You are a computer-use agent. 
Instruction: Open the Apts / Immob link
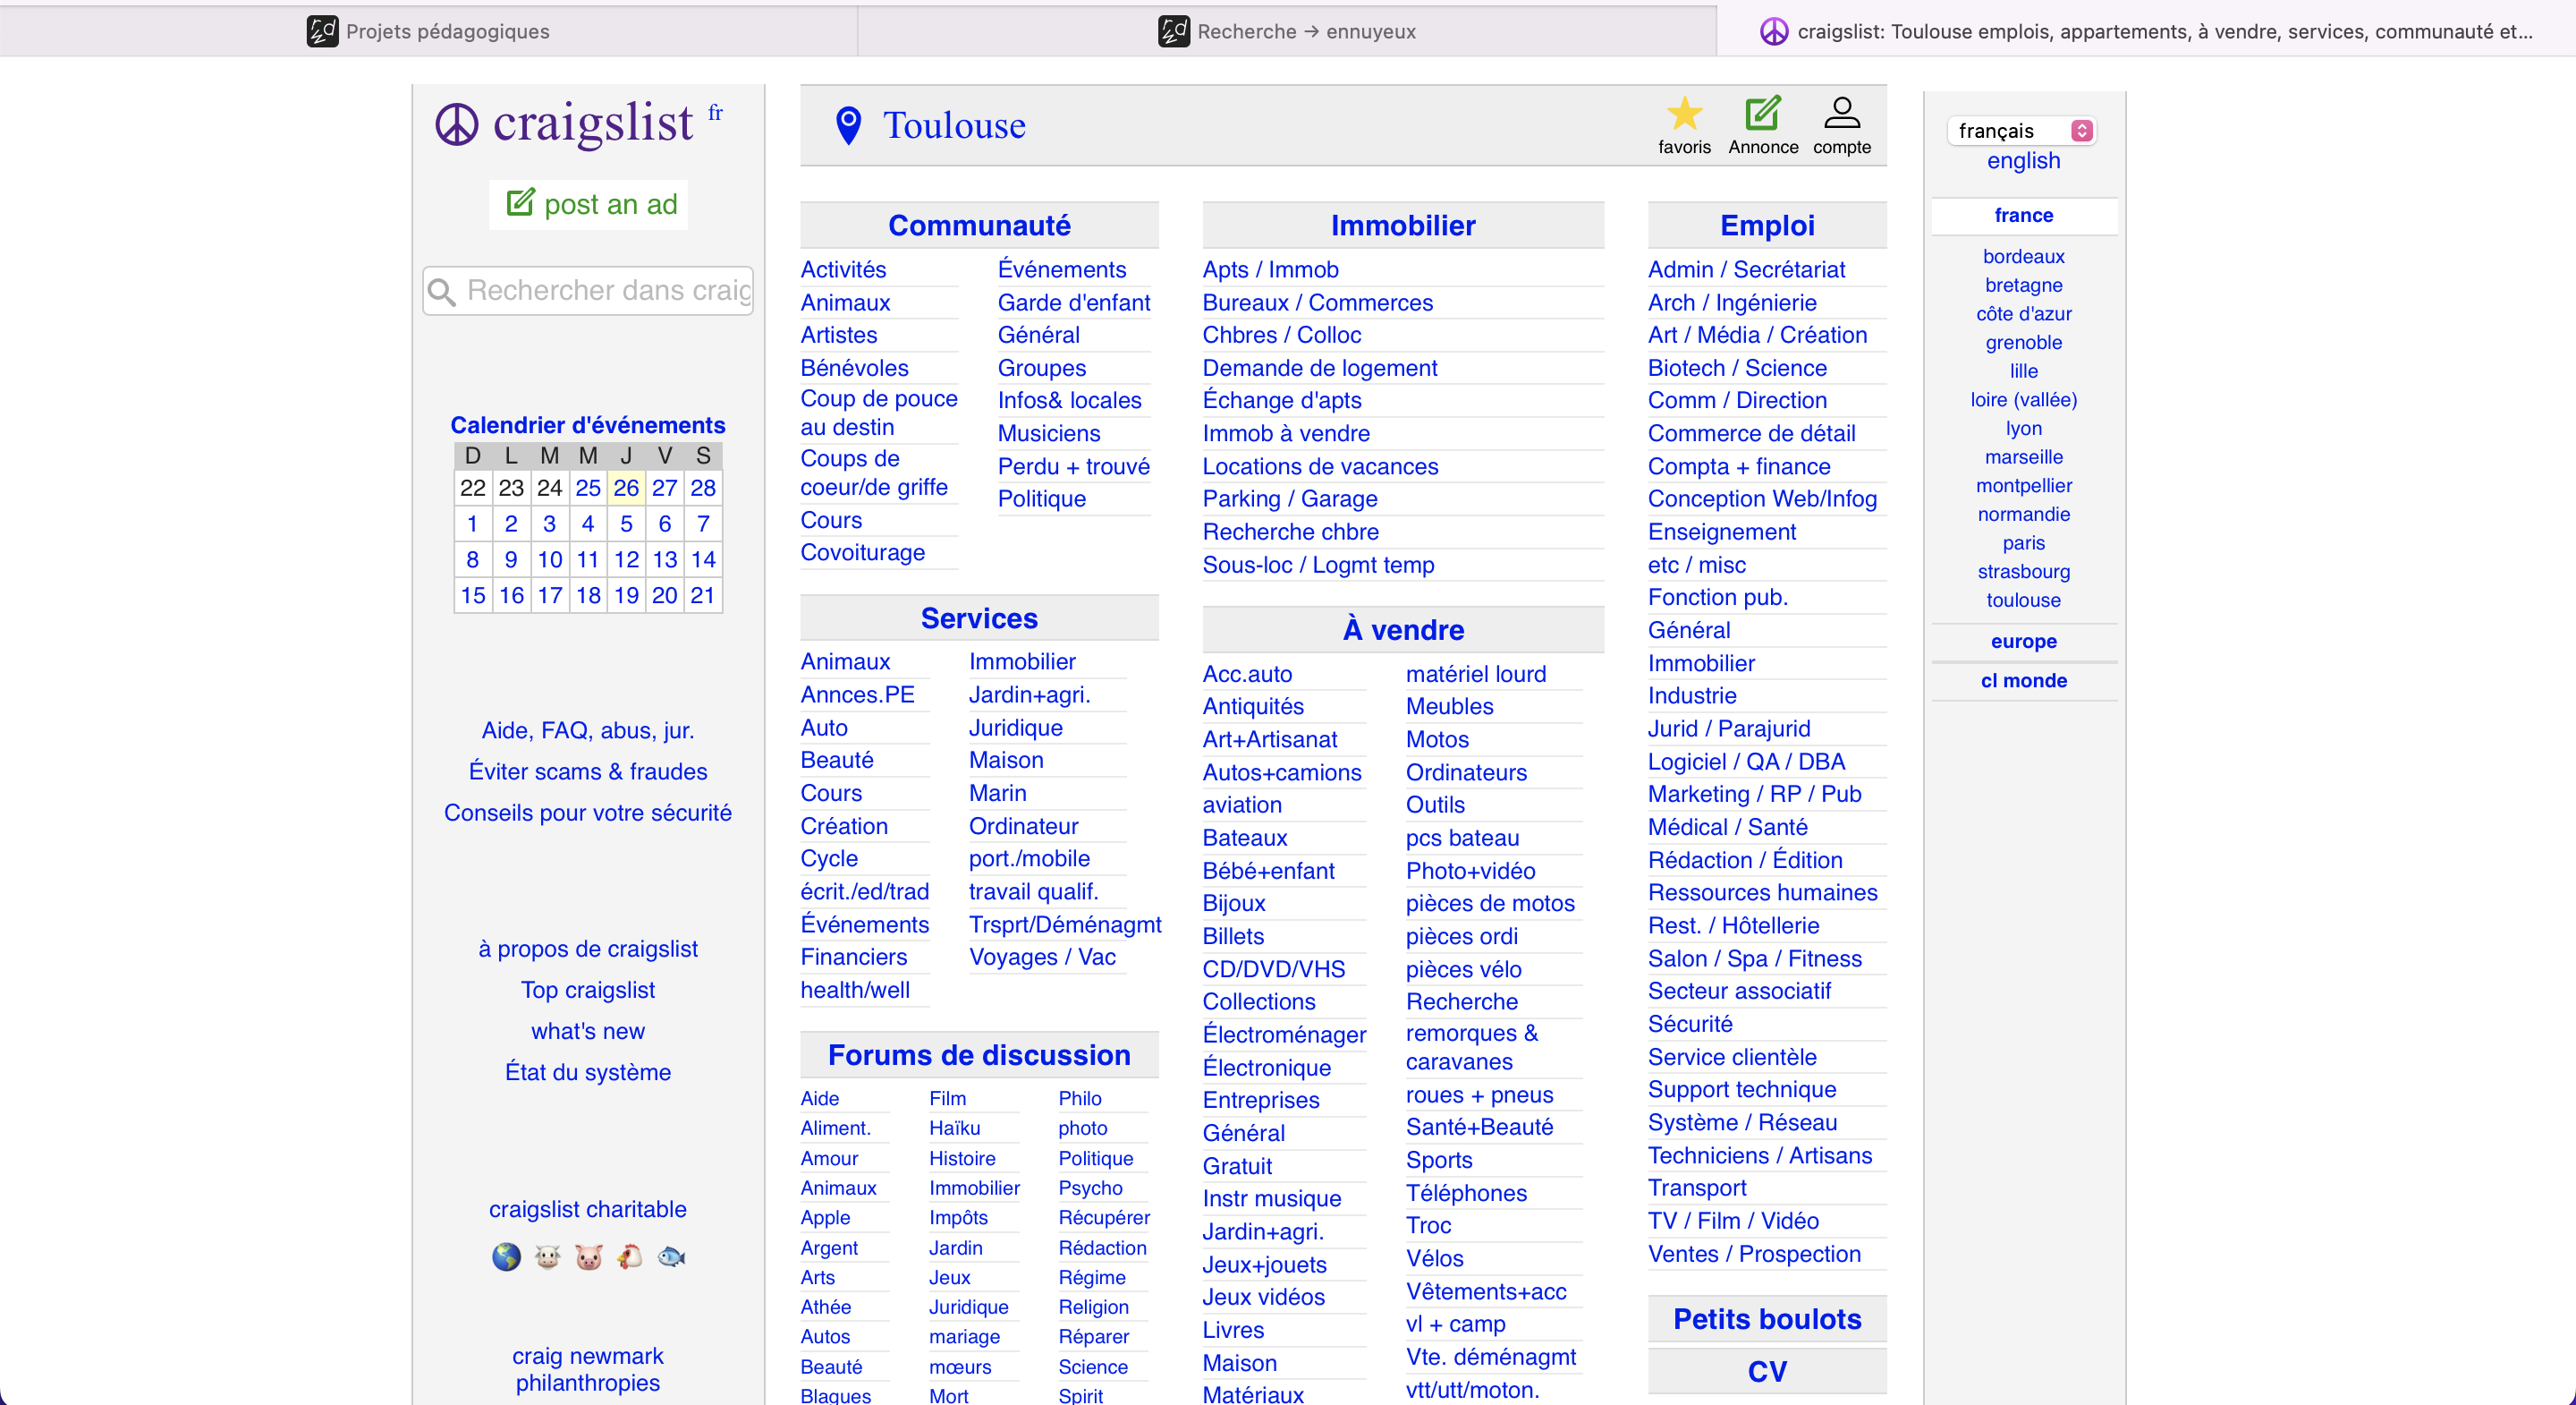point(1270,269)
